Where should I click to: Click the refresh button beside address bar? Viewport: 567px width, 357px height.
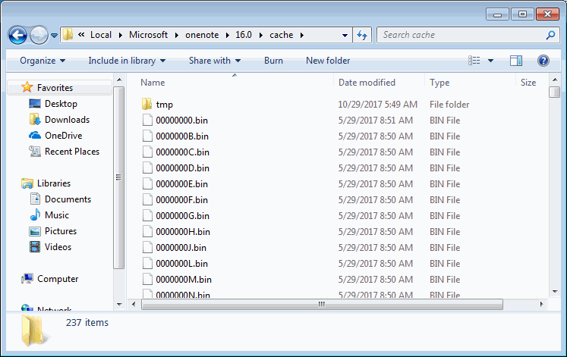(362, 35)
